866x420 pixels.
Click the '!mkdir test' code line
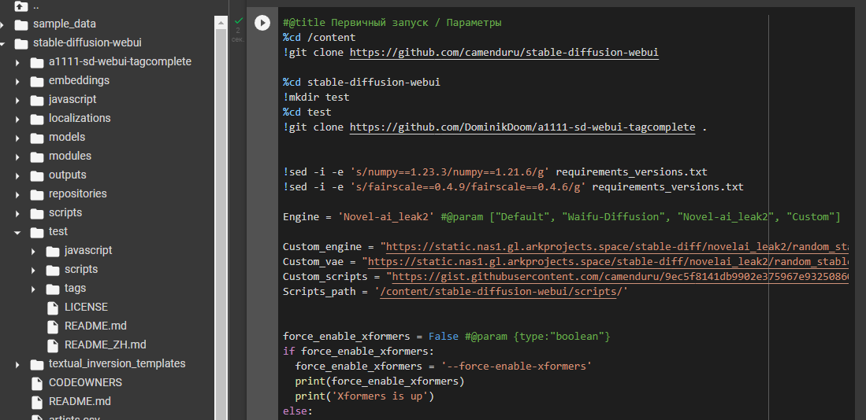tap(316, 98)
